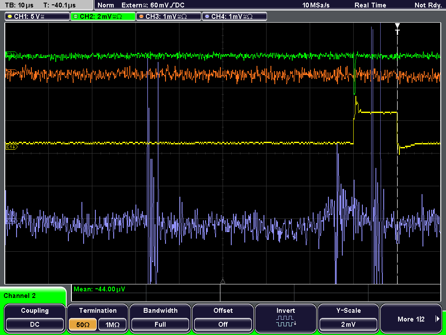446x335 pixels.
Task: Click the trigger position T marker
Action: pos(397,28)
